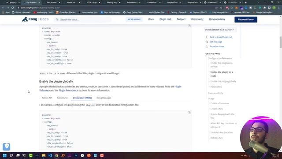Copy the route plugin YAML code block
Screen dimensions: 282x159
(189, 26)
